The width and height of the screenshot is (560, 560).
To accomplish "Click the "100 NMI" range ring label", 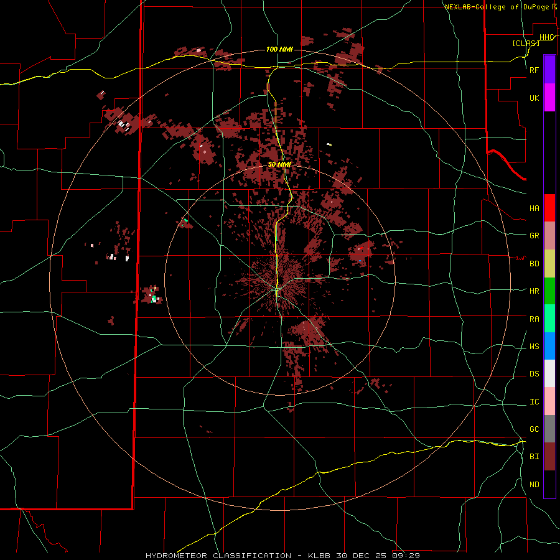I will pos(279,49).
